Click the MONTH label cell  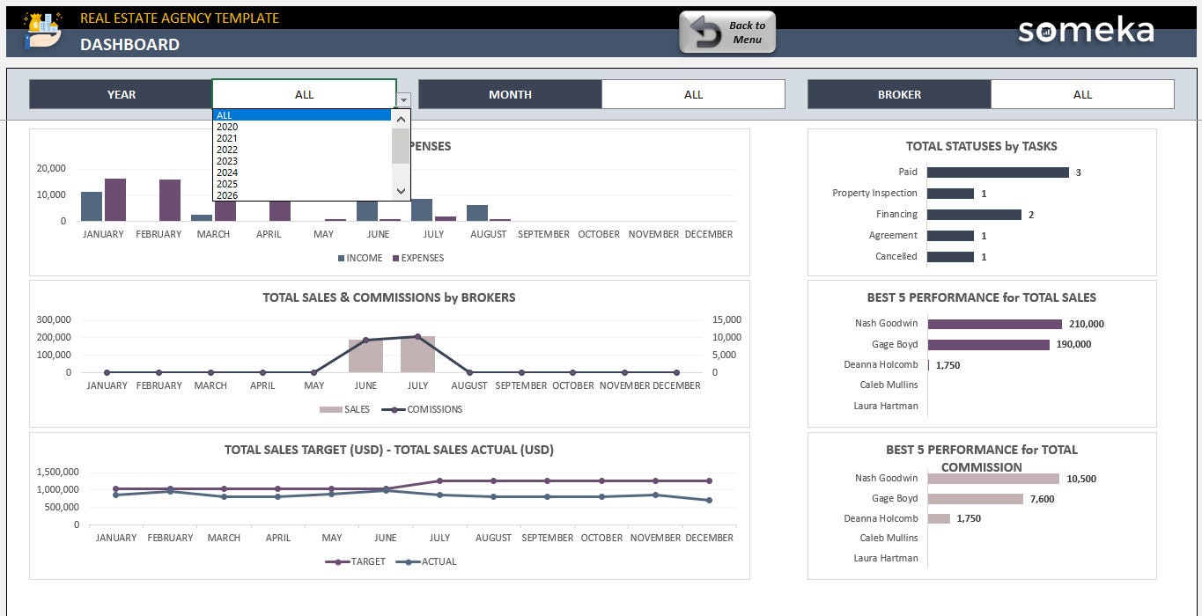coord(510,94)
